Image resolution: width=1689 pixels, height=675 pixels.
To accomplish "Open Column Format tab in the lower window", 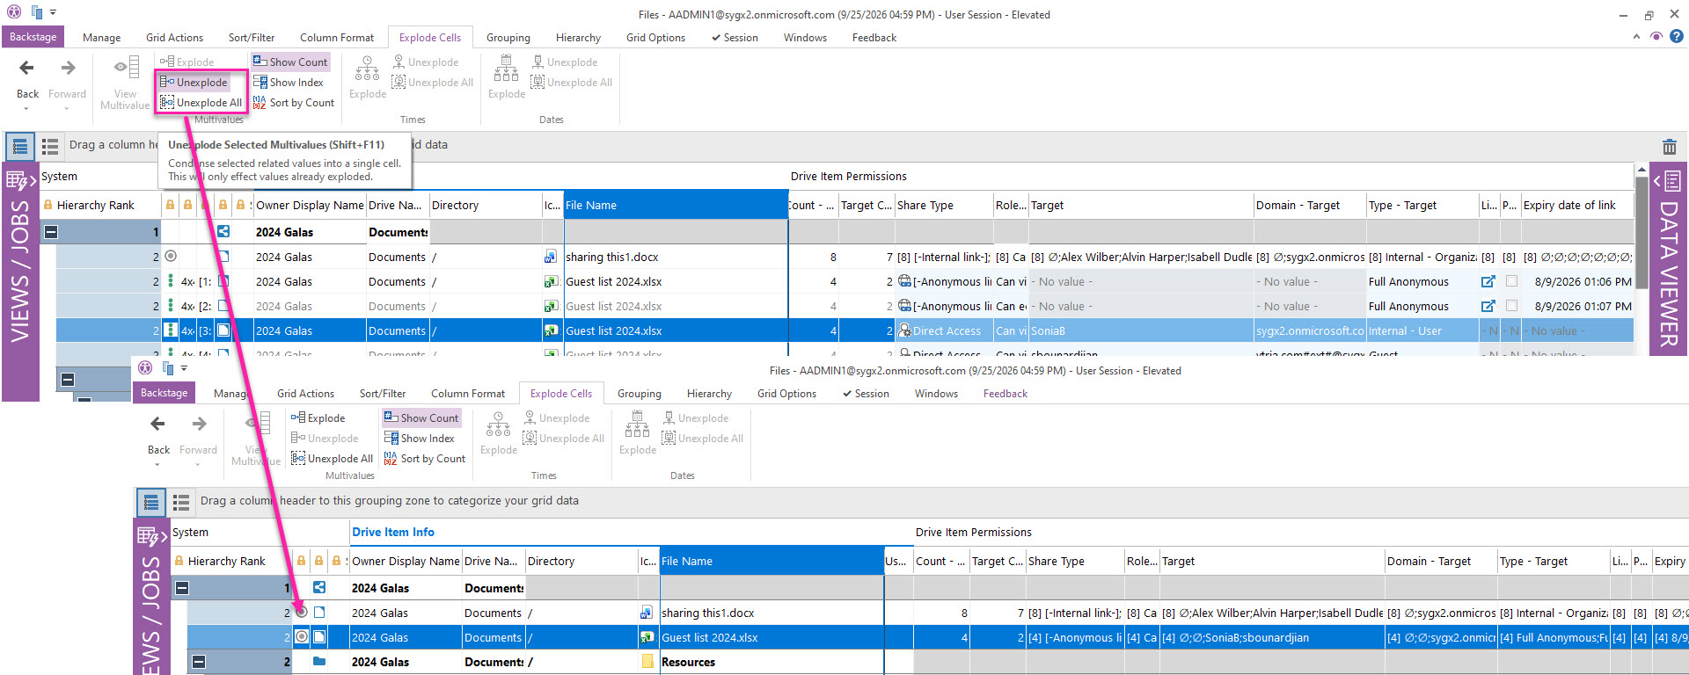I will coord(468,394).
